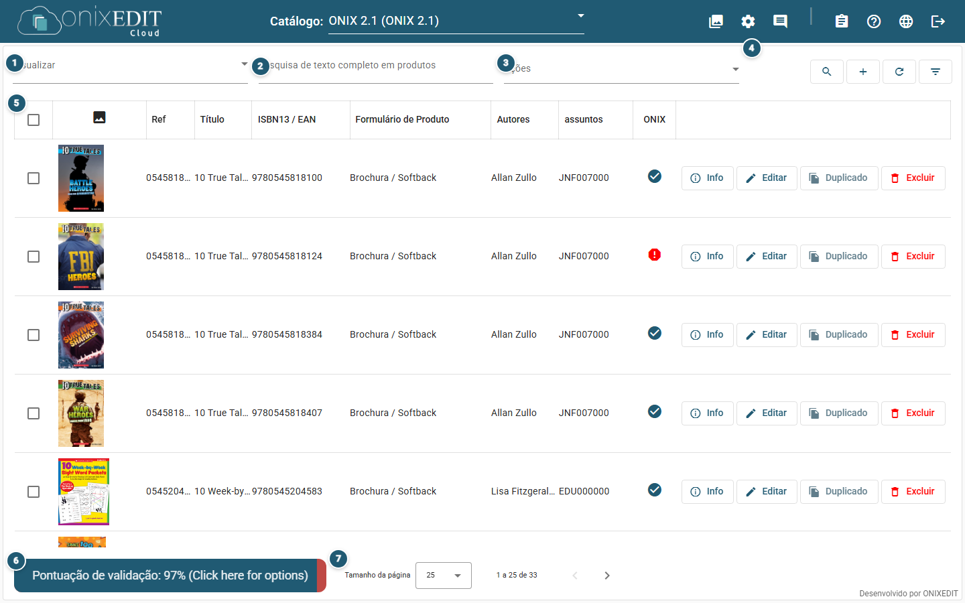
Task: Open the help question mark icon
Action: [874, 21]
